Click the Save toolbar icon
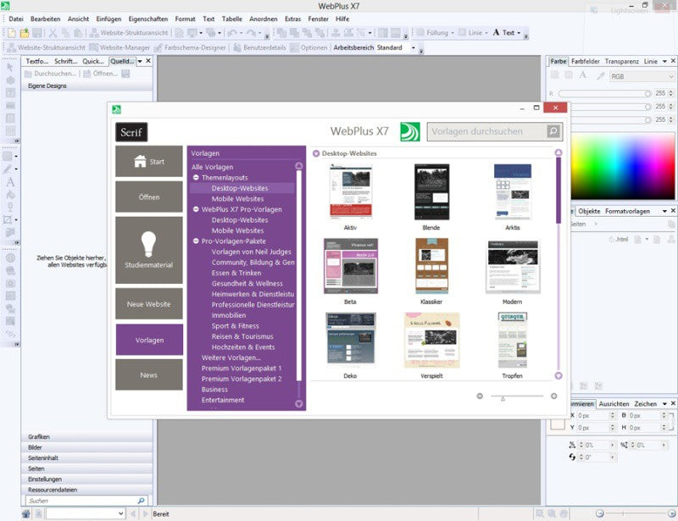This screenshot has height=521, width=678. pyautogui.click(x=37, y=33)
